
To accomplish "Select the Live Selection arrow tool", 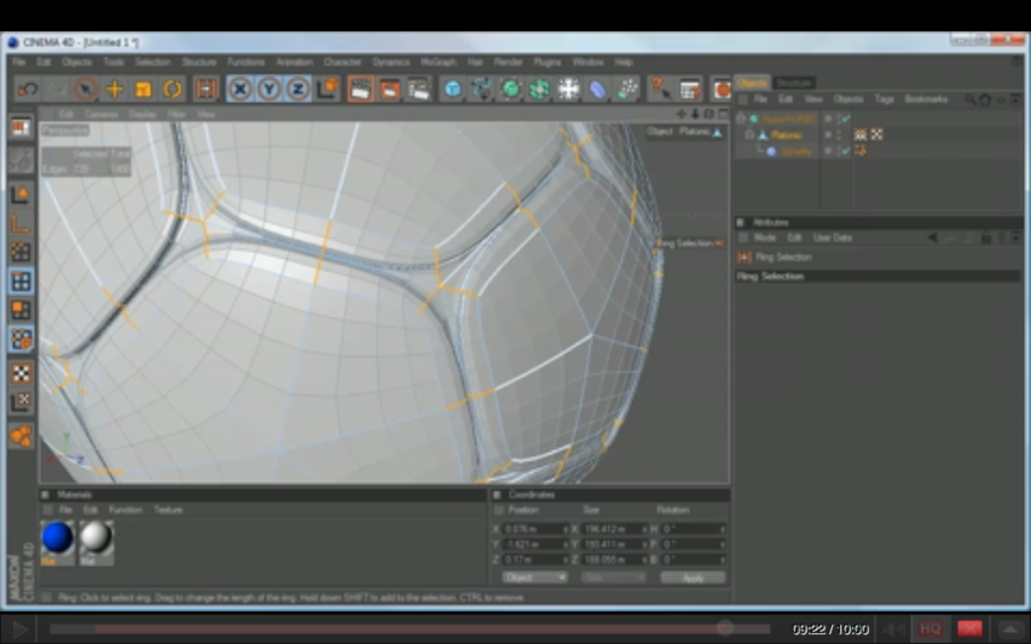I will pos(85,89).
